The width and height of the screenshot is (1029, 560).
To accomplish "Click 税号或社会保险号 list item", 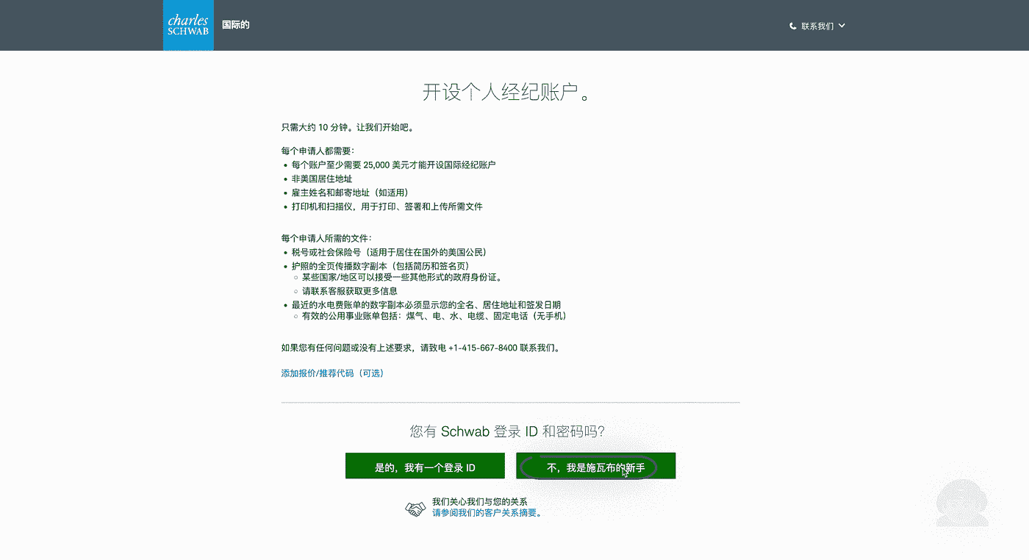I will 389,252.
